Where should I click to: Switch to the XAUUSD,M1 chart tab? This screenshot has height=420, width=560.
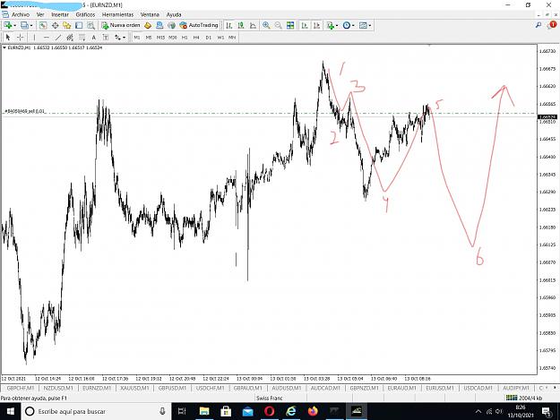tap(134, 388)
